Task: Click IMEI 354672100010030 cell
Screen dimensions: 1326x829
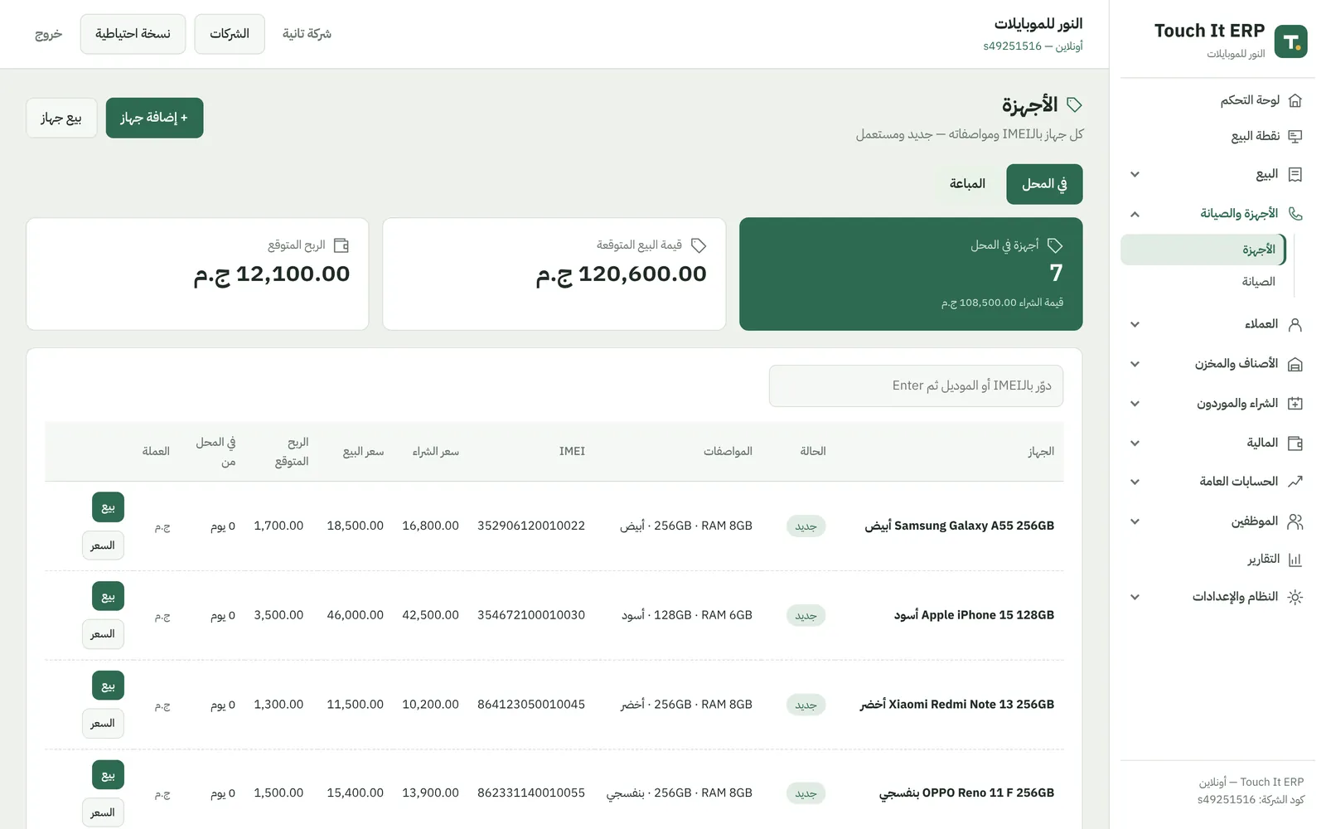Action: [x=531, y=615]
